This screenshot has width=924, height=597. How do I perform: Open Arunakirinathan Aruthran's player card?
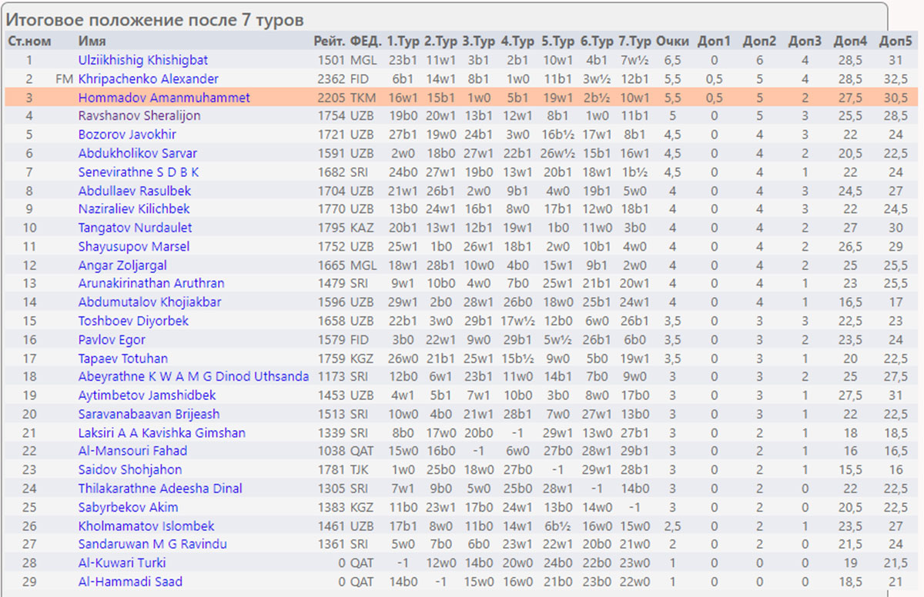tap(151, 283)
